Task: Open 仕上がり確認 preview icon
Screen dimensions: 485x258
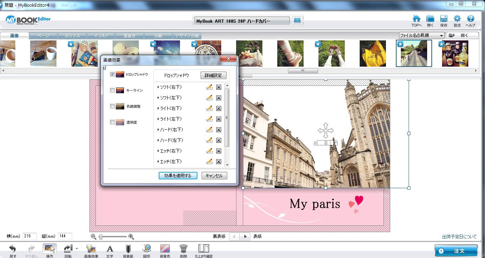Action: coord(203,248)
